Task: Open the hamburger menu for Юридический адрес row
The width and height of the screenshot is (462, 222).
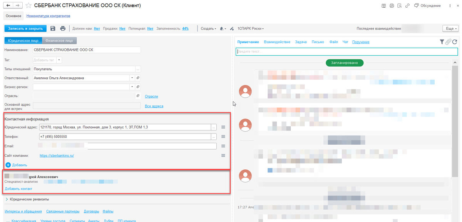Action: coord(223,127)
